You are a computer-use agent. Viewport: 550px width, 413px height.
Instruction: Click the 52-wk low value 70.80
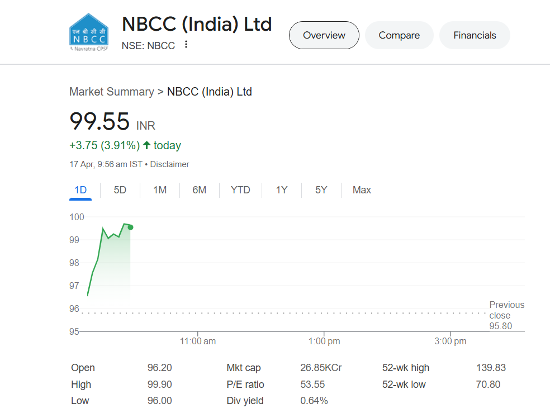pos(488,384)
